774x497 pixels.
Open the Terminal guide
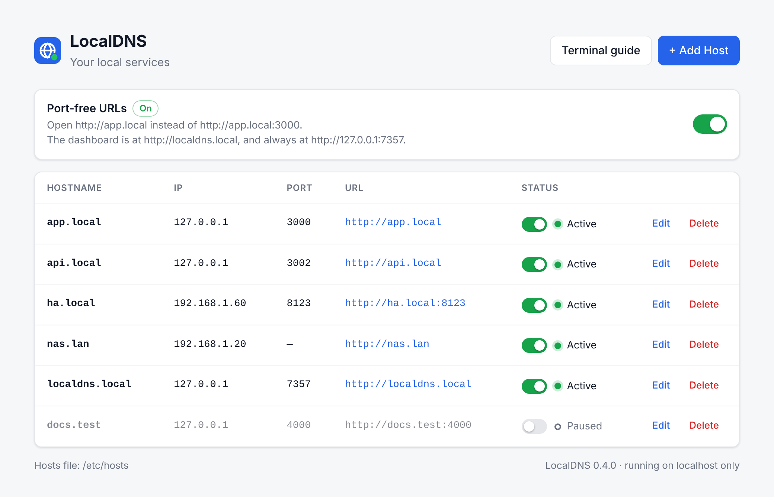601,51
